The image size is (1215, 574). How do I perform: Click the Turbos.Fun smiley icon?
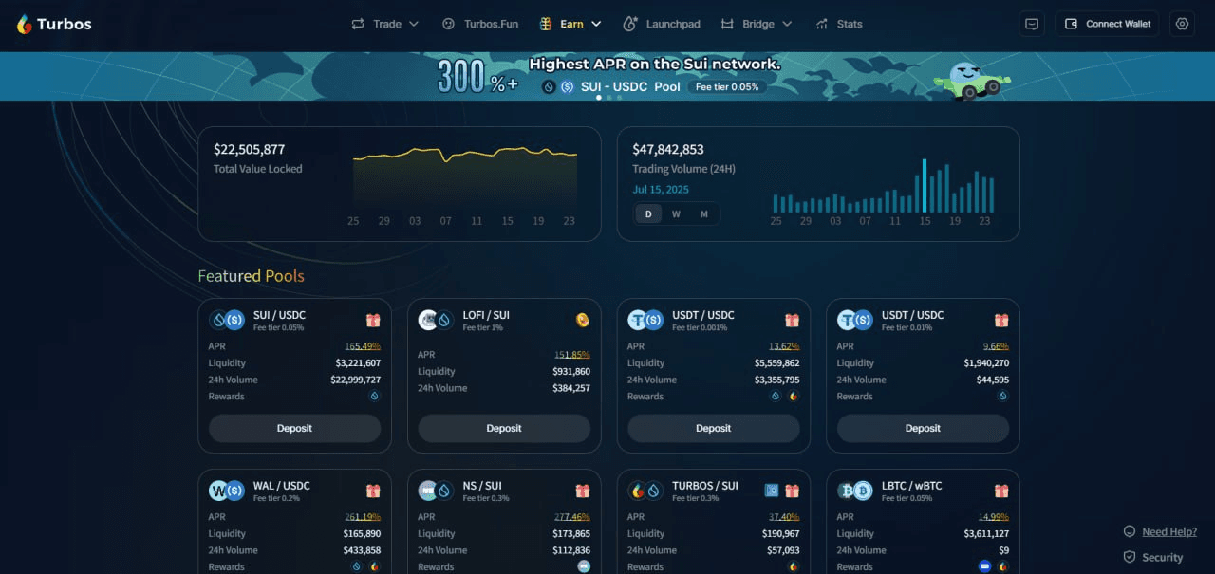click(x=448, y=24)
